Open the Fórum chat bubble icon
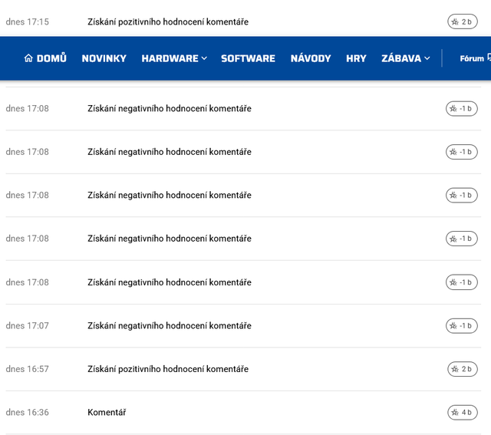This screenshot has width=491, height=435. (x=489, y=58)
